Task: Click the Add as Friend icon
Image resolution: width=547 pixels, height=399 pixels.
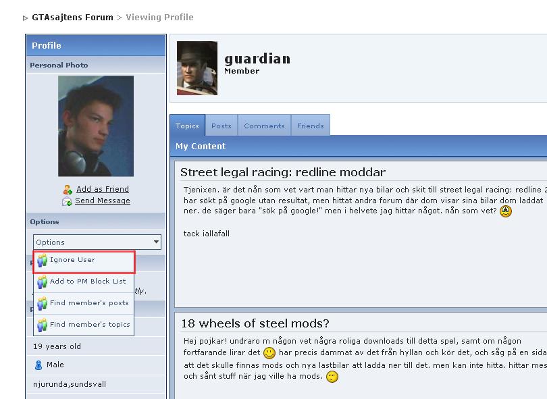Action: point(68,190)
